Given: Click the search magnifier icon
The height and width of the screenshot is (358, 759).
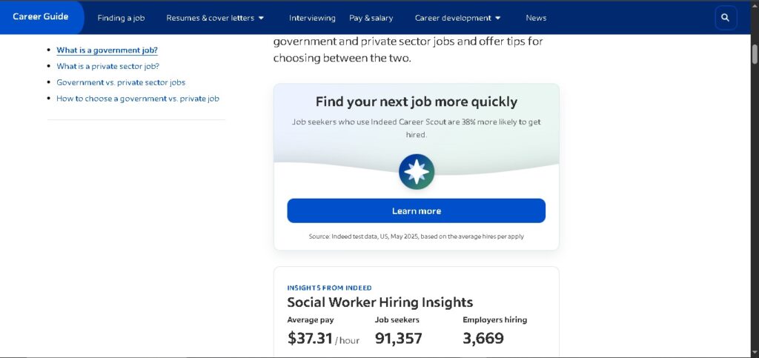Looking at the screenshot, I should [x=725, y=18].
